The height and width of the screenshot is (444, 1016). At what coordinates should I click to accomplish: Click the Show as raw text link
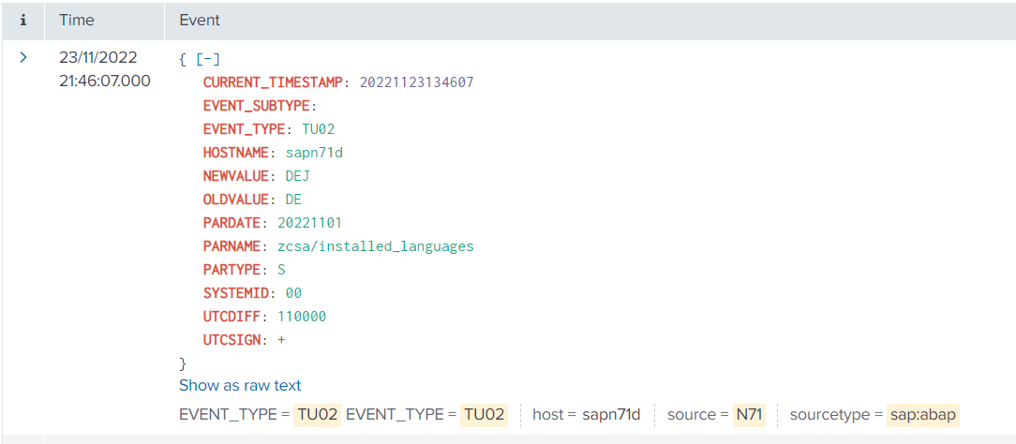click(x=240, y=385)
